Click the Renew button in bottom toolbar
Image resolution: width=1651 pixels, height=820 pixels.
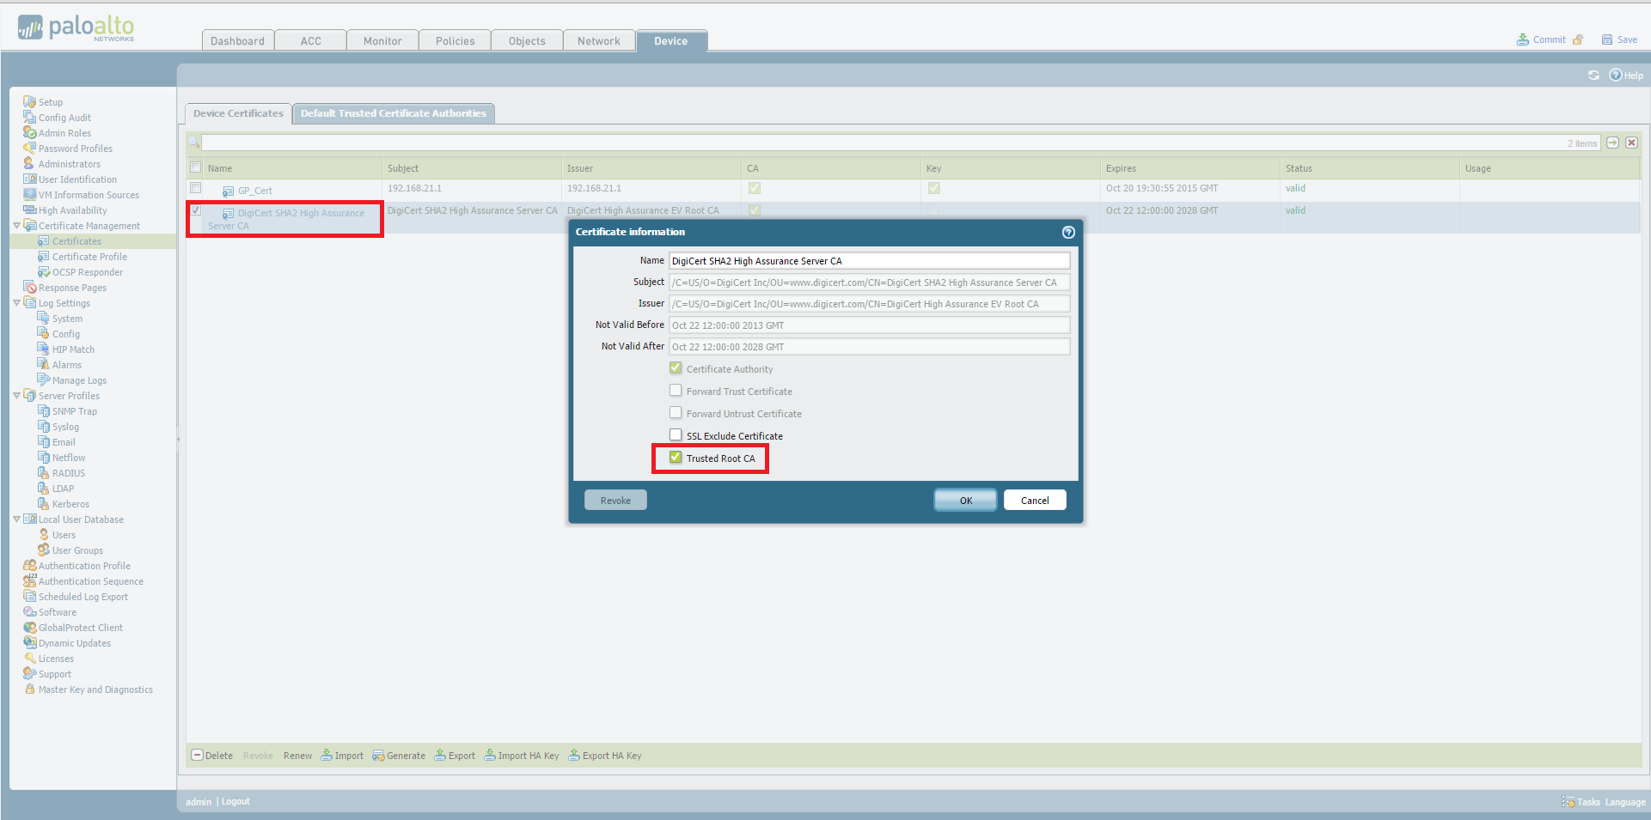point(297,756)
